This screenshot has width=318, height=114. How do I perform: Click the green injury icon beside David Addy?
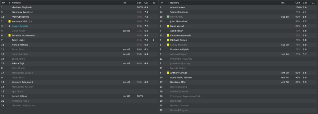tap(168, 17)
